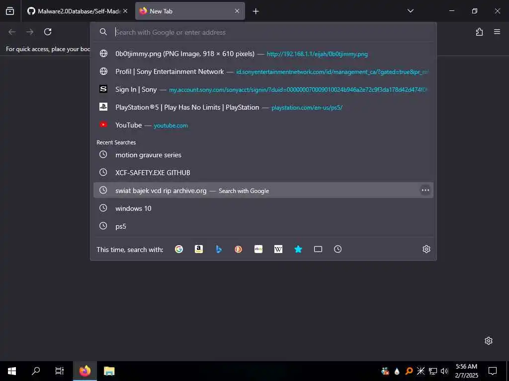Open a new tab with the plus button
The width and height of the screenshot is (509, 381).
coord(256,11)
